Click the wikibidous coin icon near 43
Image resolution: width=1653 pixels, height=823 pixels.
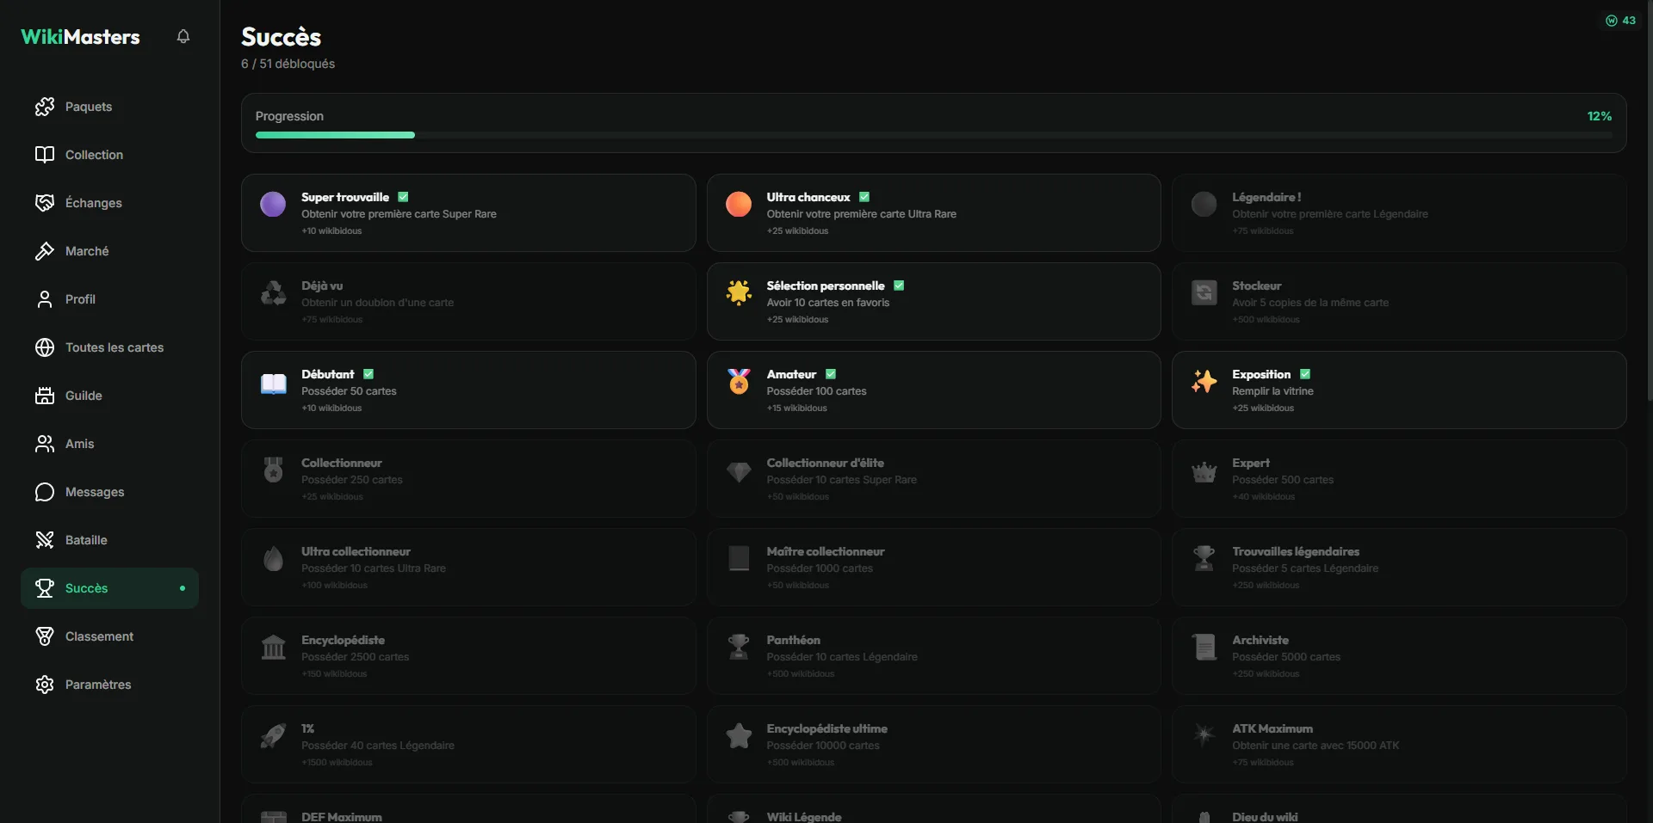tap(1611, 21)
